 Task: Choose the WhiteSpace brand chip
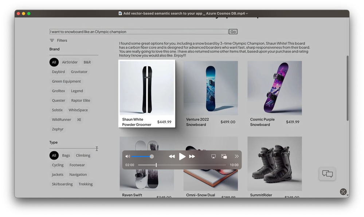click(78, 110)
